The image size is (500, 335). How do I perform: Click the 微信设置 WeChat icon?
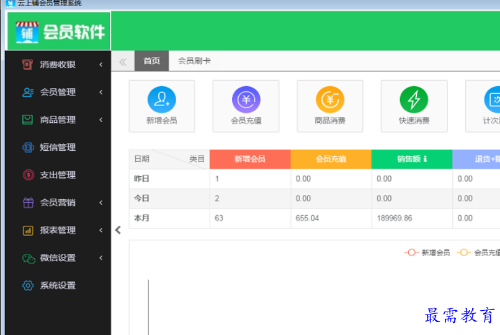click(29, 258)
